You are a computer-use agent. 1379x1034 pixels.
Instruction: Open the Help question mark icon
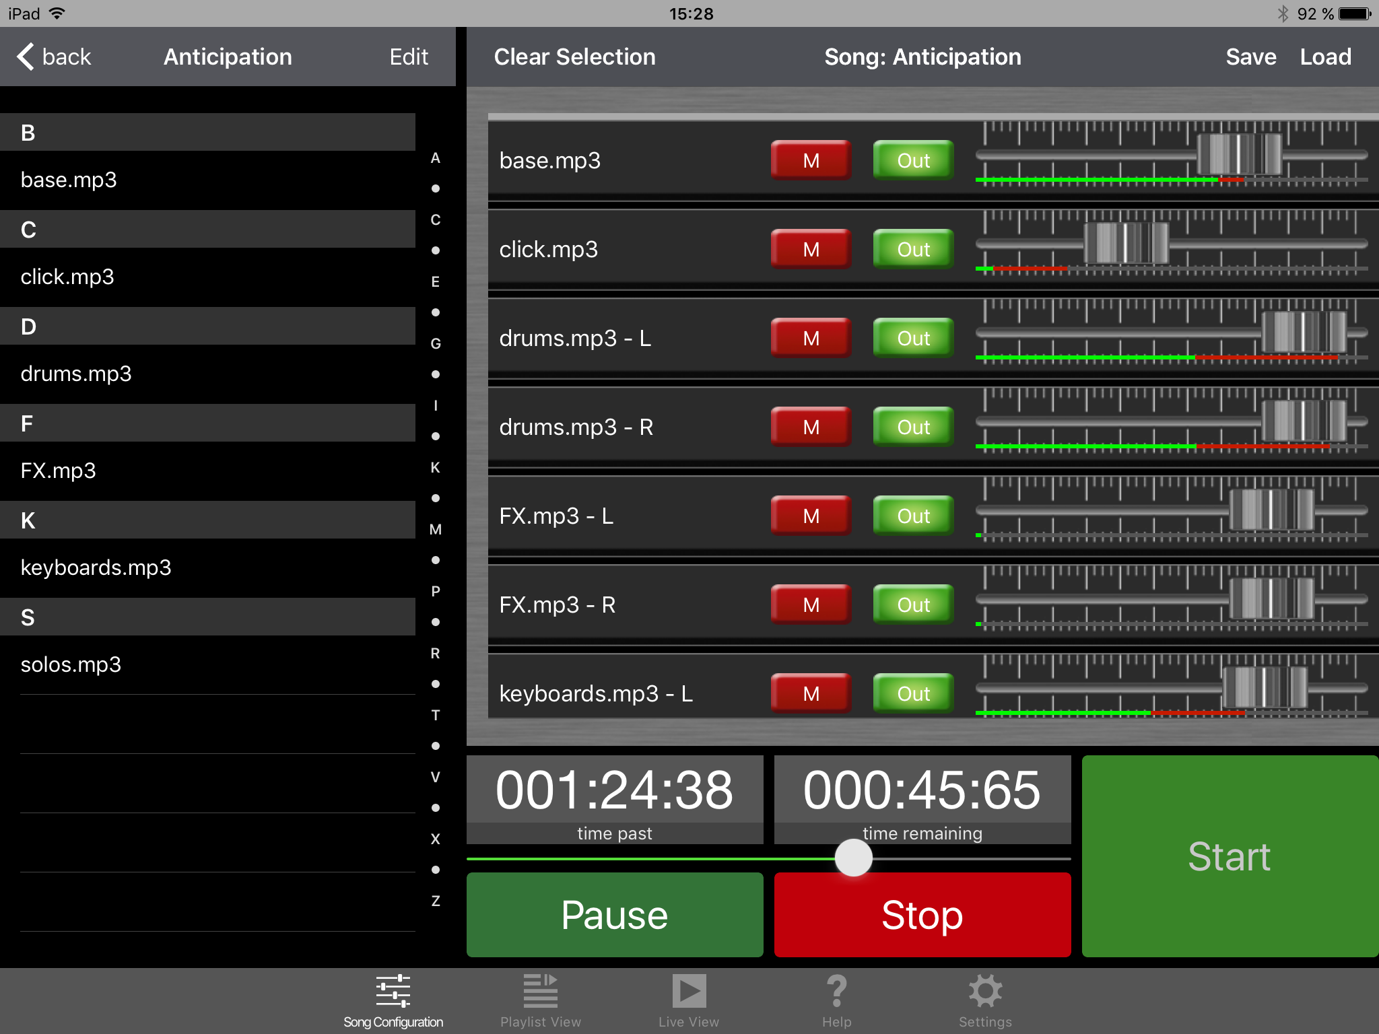pos(836,991)
